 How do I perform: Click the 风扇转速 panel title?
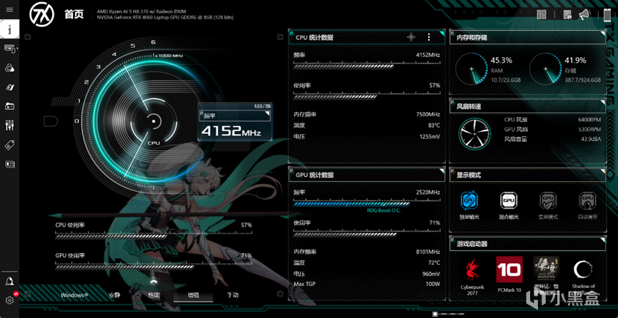click(x=469, y=106)
